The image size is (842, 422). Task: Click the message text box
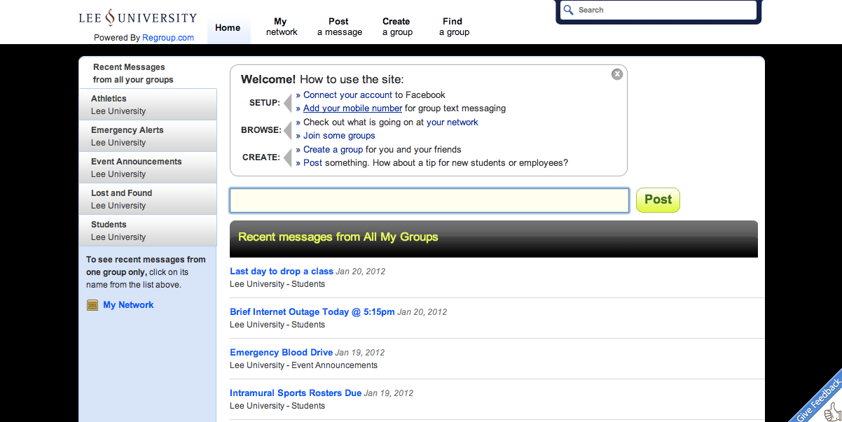click(429, 200)
